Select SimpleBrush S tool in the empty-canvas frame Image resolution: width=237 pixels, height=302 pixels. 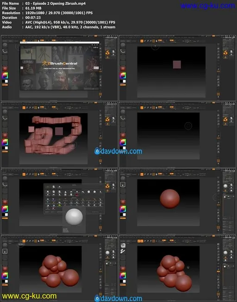[225, 119]
